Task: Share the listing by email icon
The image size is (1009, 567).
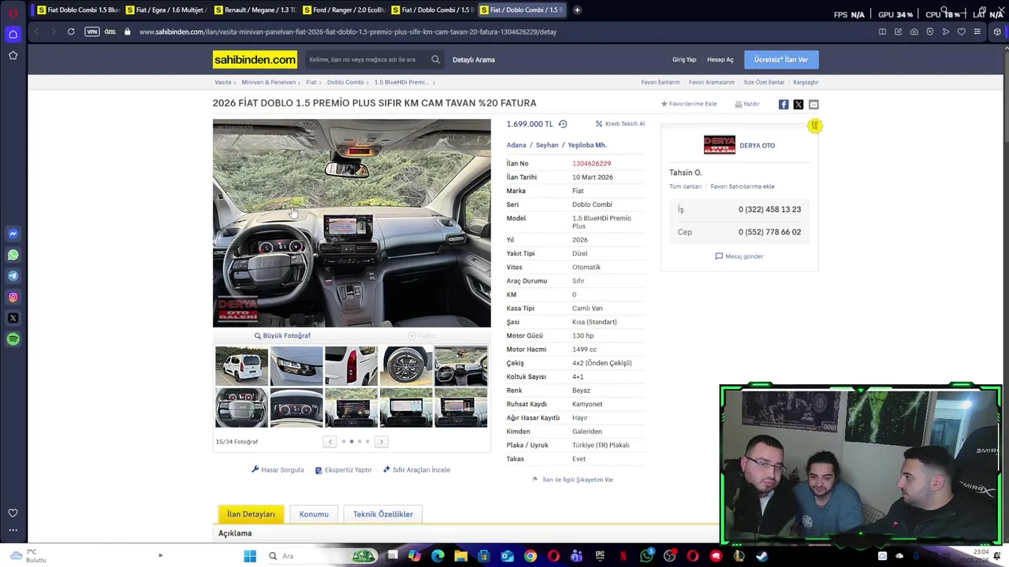Action: (814, 104)
